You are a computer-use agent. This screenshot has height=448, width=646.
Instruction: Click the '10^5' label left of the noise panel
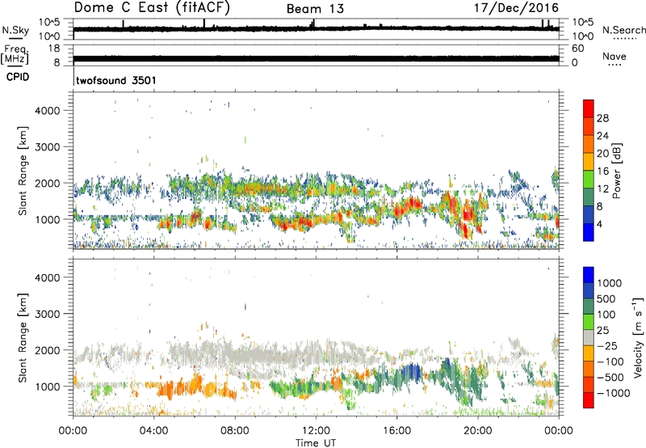click(x=49, y=22)
